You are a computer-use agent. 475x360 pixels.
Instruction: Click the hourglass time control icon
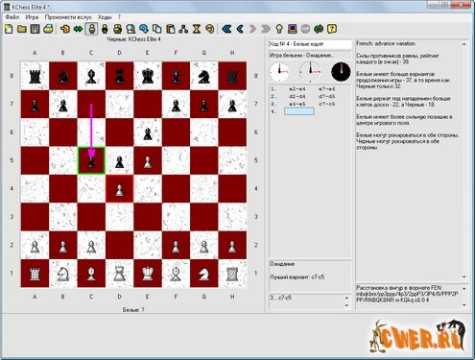(197, 29)
